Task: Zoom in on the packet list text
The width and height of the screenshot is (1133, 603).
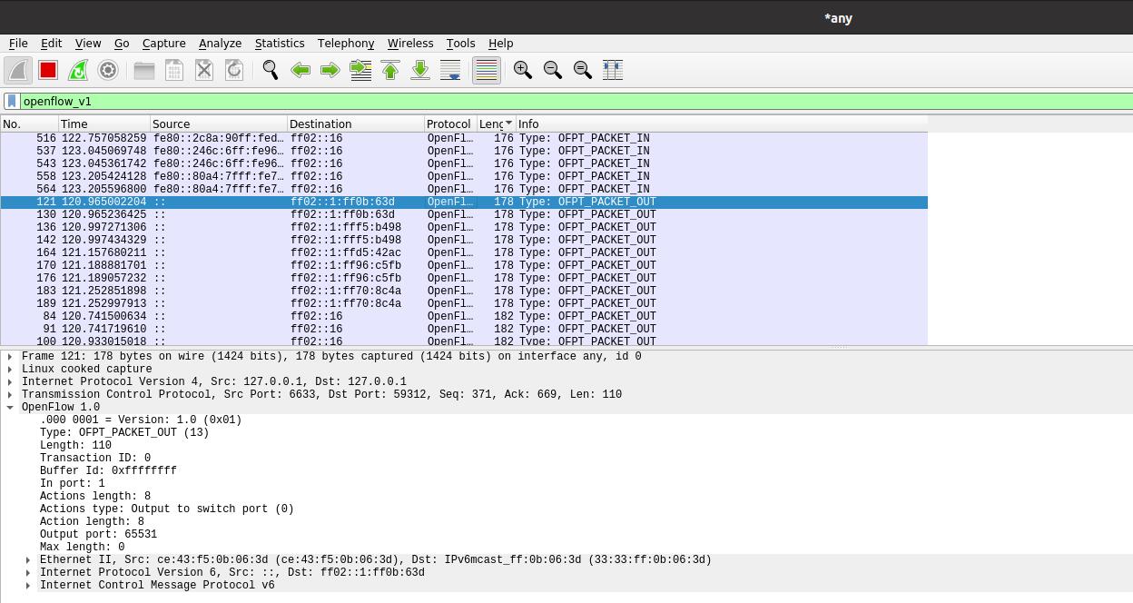Action: click(x=522, y=70)
